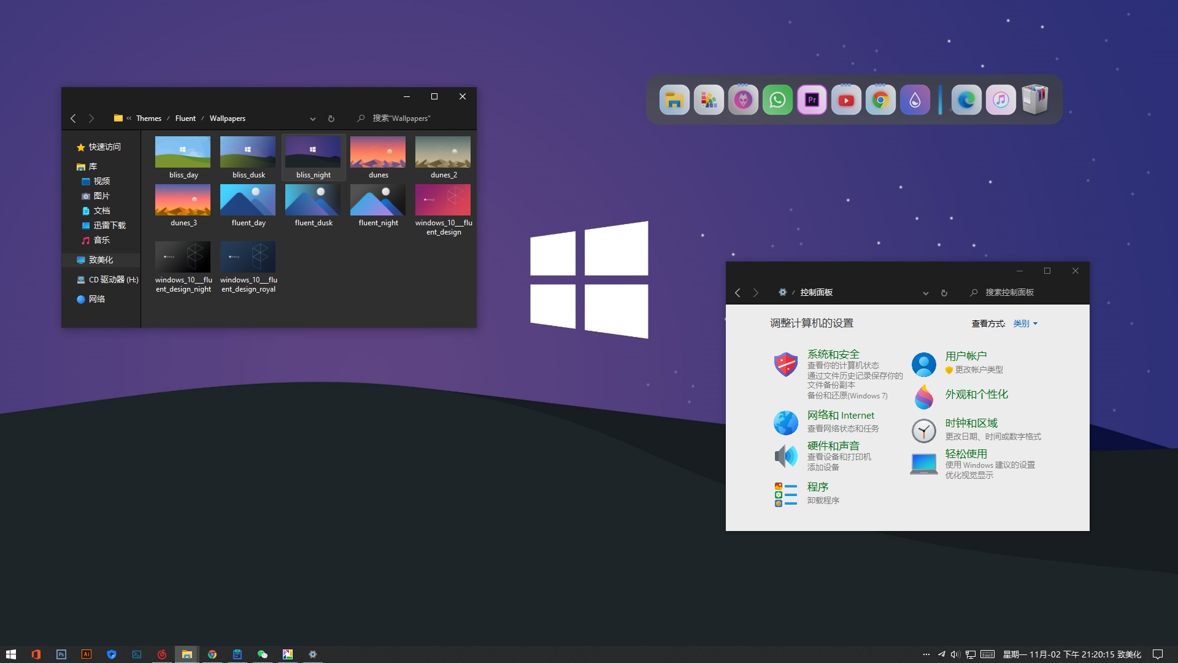Select windows_10__fluent_design wallpaper
This screenshot has height=663, width=1178.
click(443, 210)
